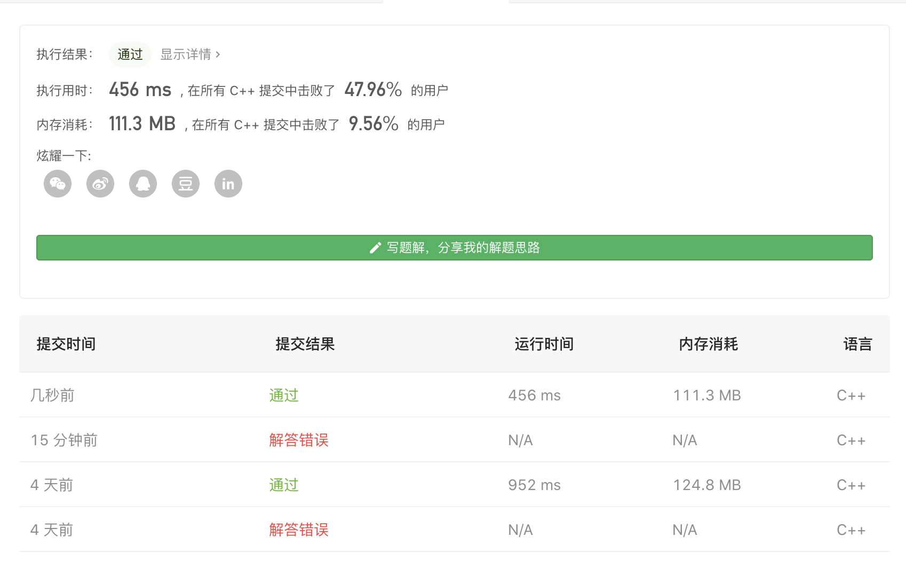Click 124.8 MB memory value cell

pyautogui.click(x=707, y=485)
